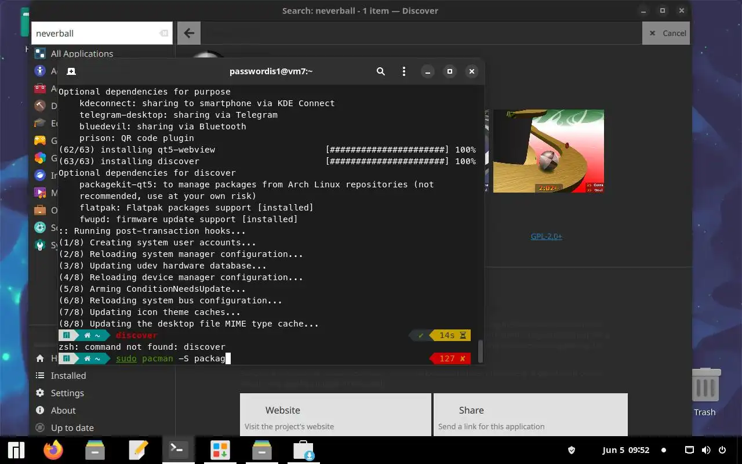Click '(63/63) installing discover' line
The image size is (742, 464).
pyautogui.click(x=267, y=161)
